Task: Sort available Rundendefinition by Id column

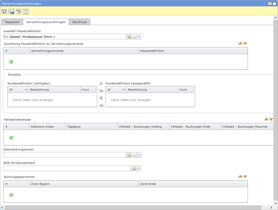Action: tap(18, 90)
